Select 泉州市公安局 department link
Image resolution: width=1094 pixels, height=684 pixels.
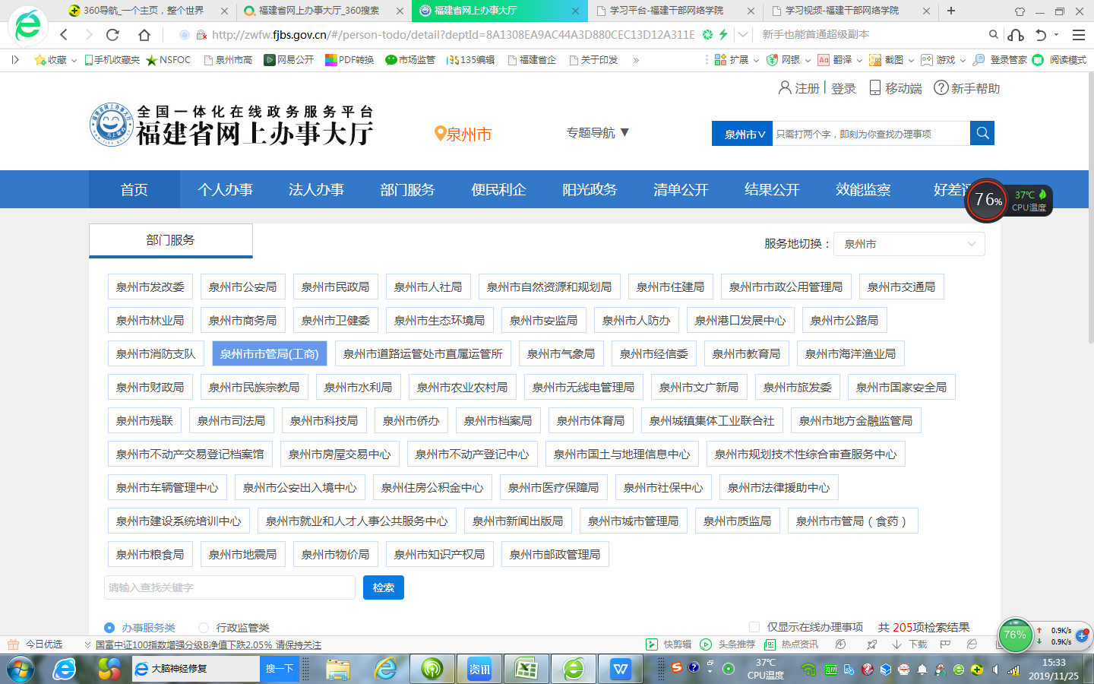pyautogui.click(x=242, y=287)
